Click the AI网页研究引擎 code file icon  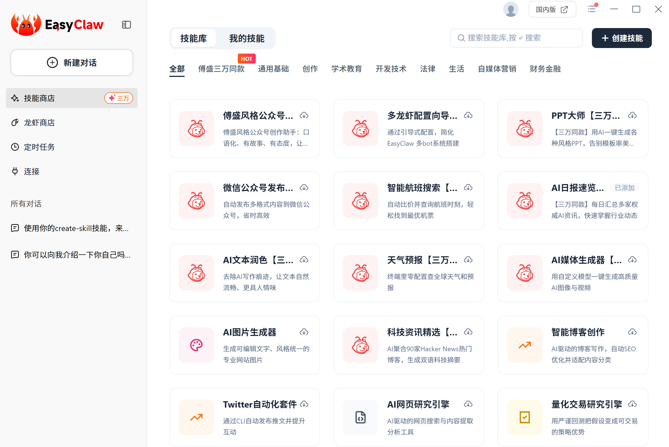[360, 417]
